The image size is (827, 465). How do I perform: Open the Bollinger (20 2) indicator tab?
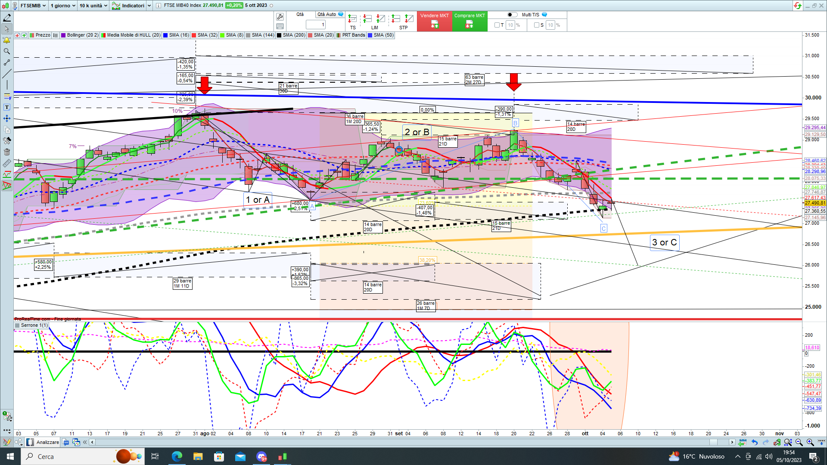(80, 35)
